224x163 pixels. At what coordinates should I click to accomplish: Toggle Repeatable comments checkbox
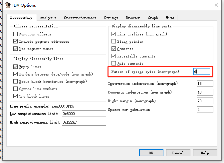click(x=113, y=56)
